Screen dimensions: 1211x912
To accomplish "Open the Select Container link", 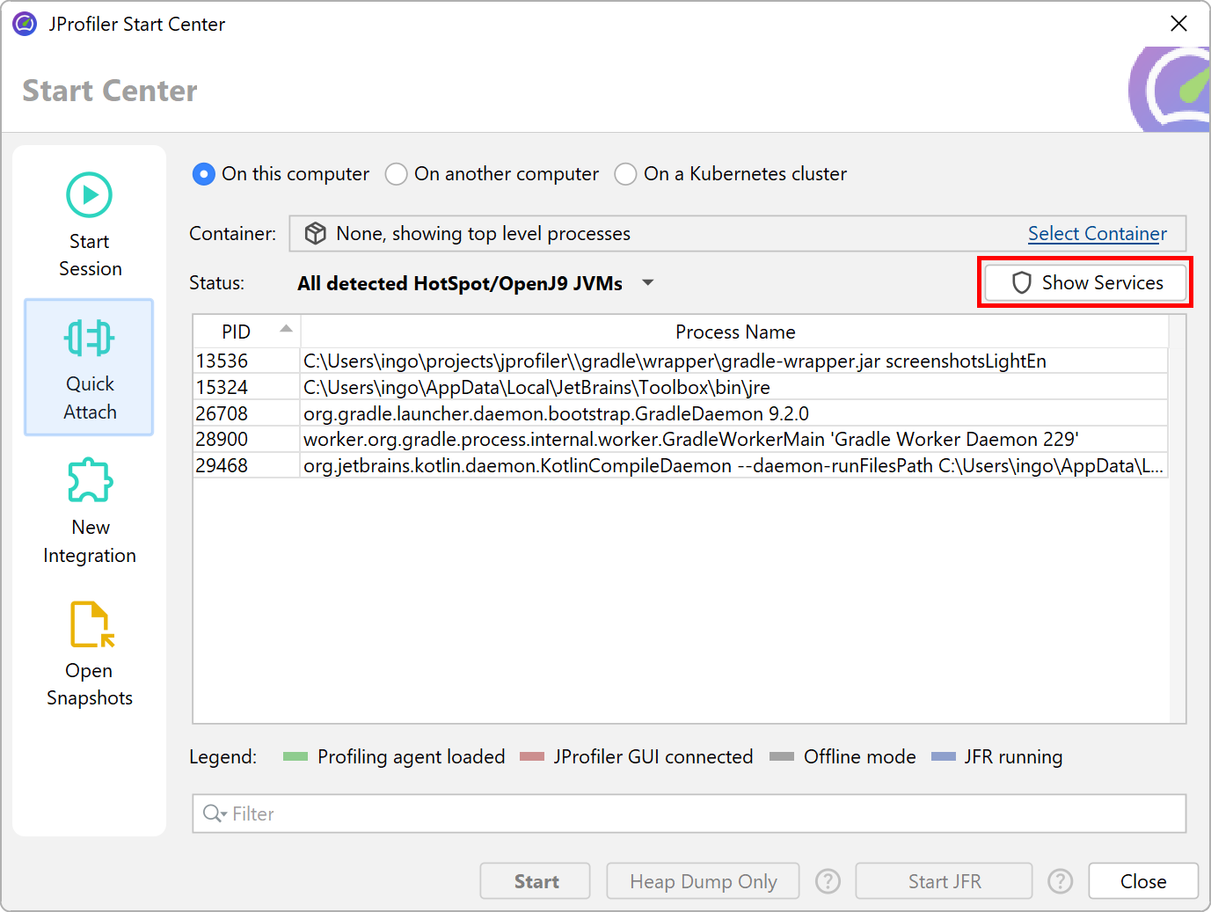I will pos(1097,234).
